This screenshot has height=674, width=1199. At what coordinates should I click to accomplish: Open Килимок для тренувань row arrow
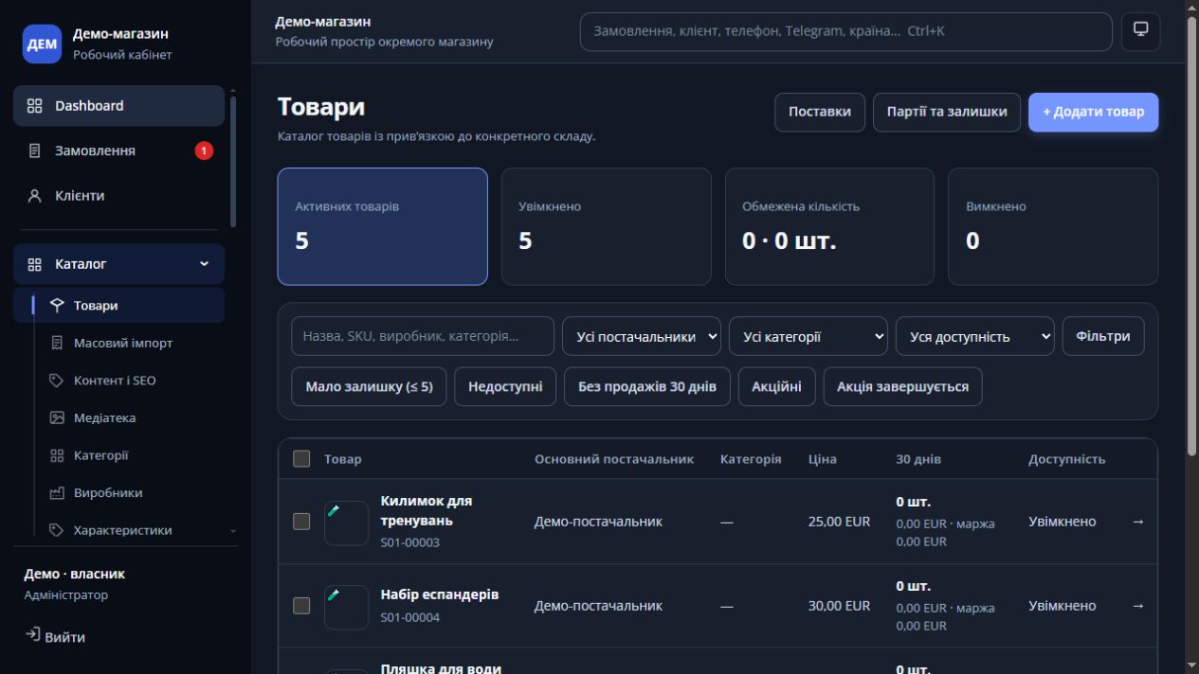pyautogui.click(x=1138, y=522)
